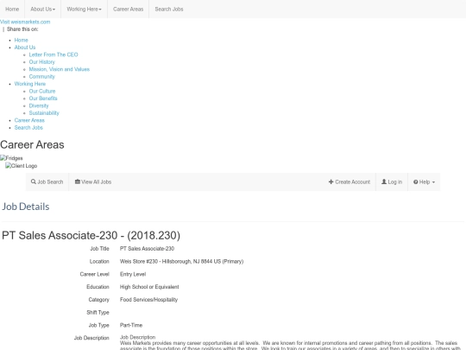Image resolution: width=466 pixels, height=350 pixels.
Task: Click Career Areas link in the bulleted list
Action: point(29,120)
